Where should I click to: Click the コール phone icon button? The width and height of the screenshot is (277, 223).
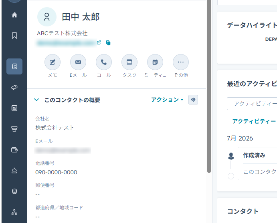[104, 62]
